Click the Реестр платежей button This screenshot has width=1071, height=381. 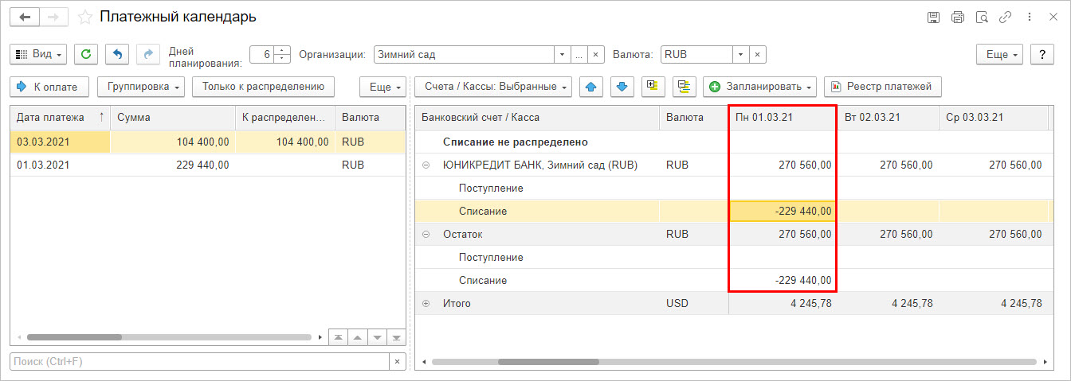[x=883, y=86]
